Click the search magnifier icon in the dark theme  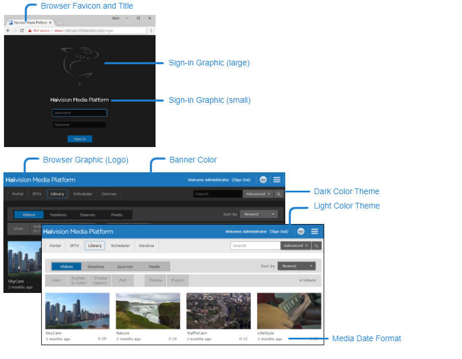point(278,194)
